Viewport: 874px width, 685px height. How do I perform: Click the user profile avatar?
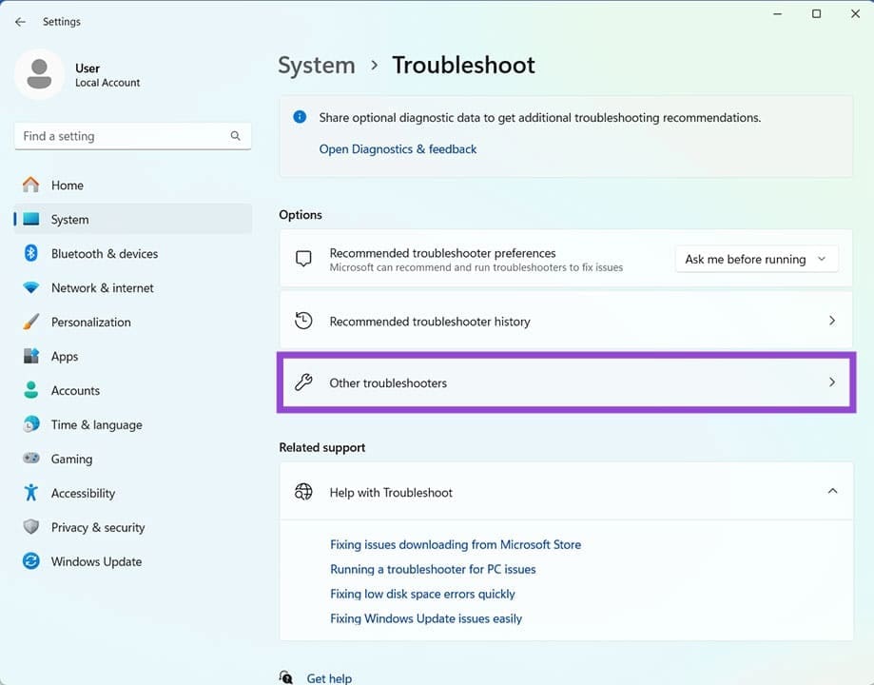(39, 73)
